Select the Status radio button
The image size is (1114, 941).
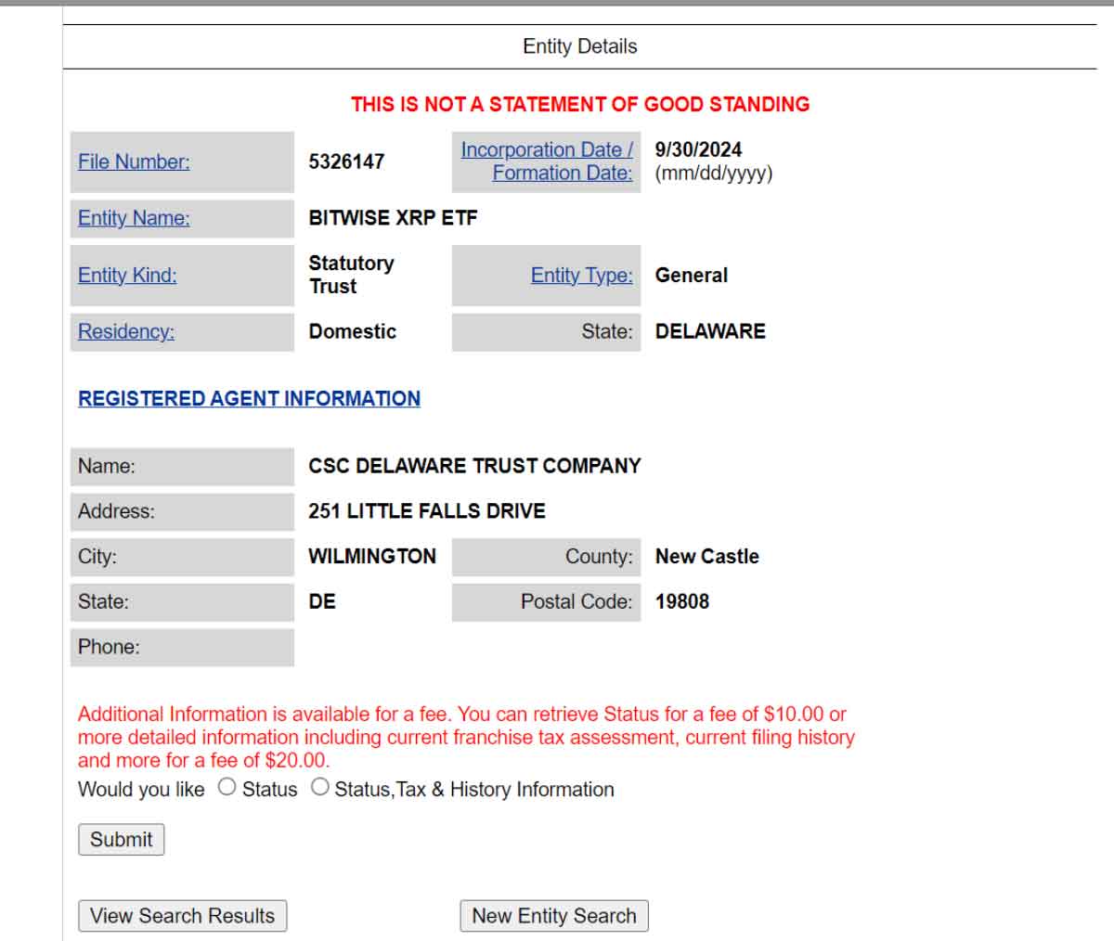click(x=227, y=787)
